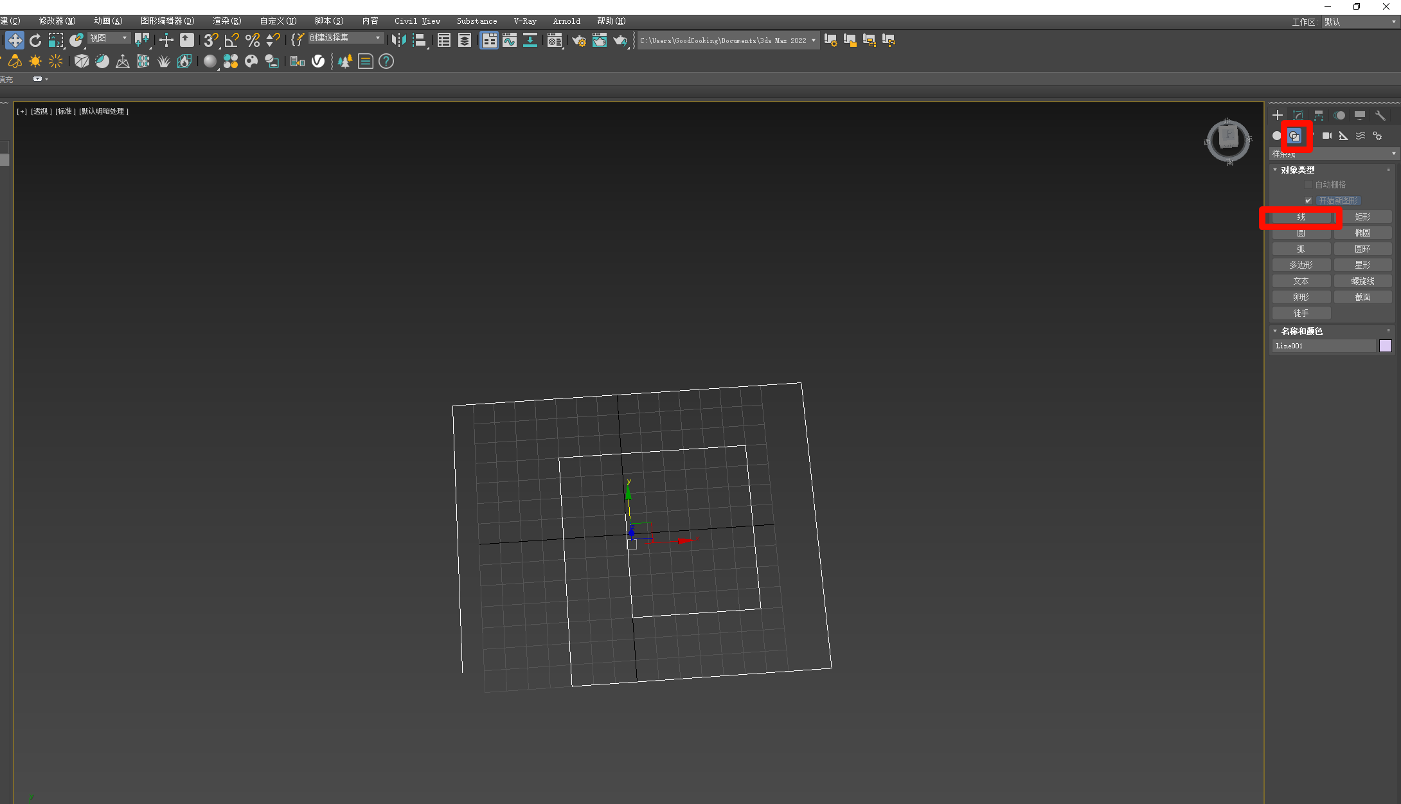Screen dimensions: 1401x804
Task: Collapse the 对象类型 rollout
Action: (x=1298, y=170)
